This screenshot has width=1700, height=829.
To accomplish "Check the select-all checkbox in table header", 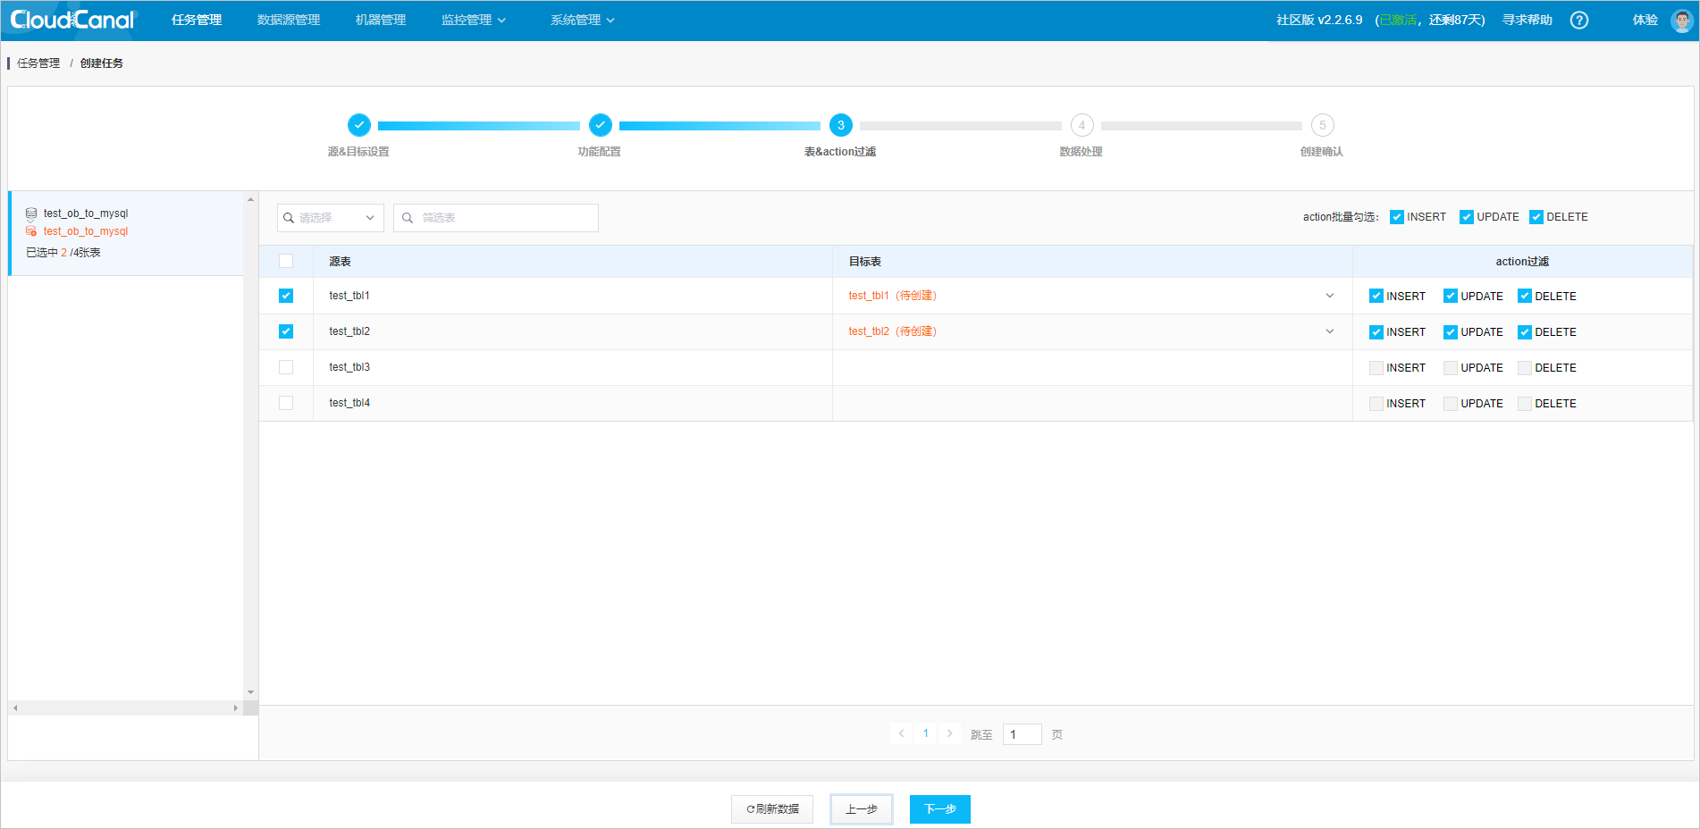I will pyautogui.click(x=286, y=261).
